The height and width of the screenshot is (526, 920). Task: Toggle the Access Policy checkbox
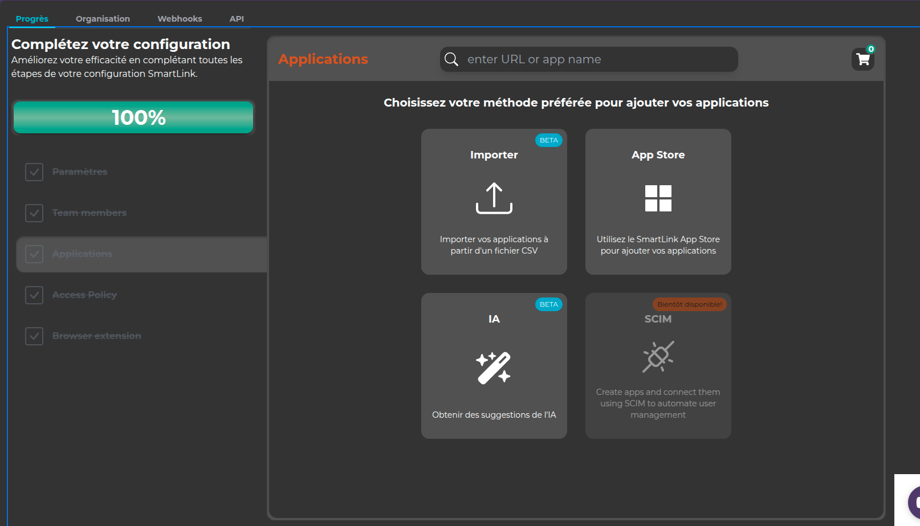point(34,295)
